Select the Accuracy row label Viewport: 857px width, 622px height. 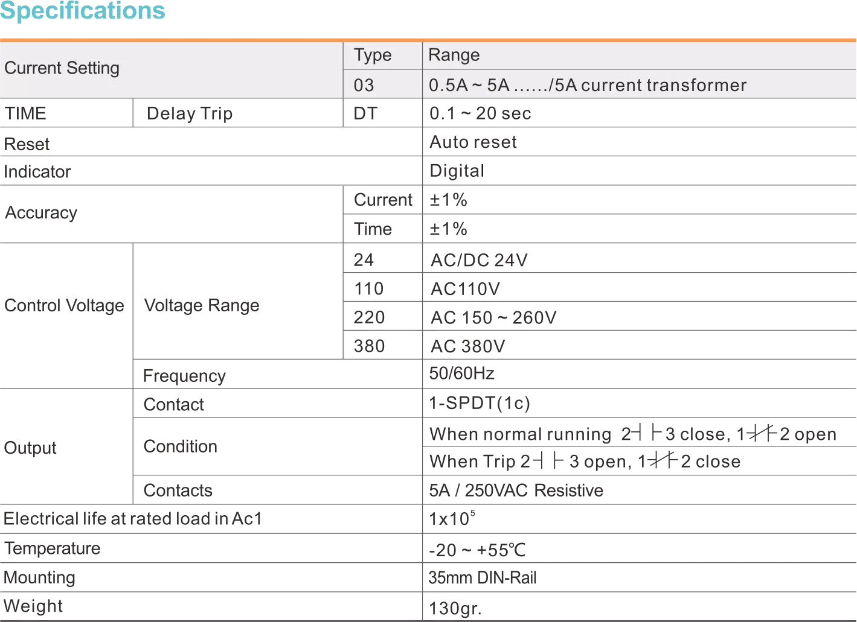(40, 213)
